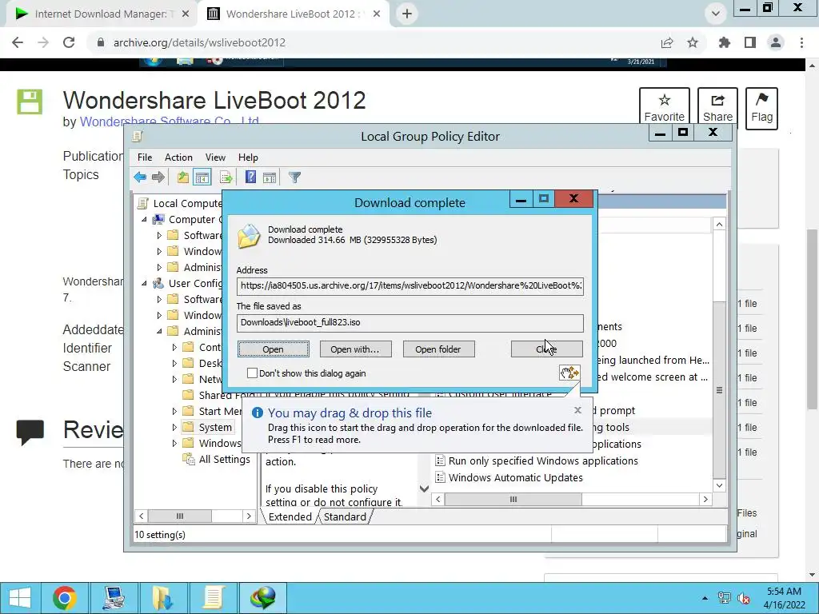The height and width of the screenshot is (614, 819).
Task: Click the Windows Start button
Action: coord(20,598)
